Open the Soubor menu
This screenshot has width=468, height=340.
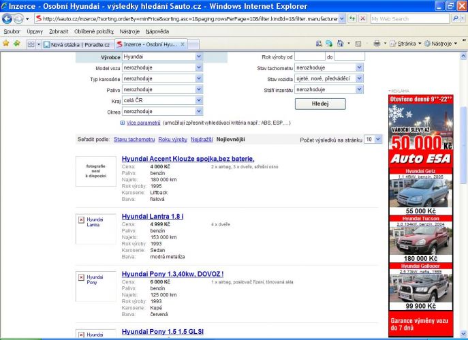point(12,31)
